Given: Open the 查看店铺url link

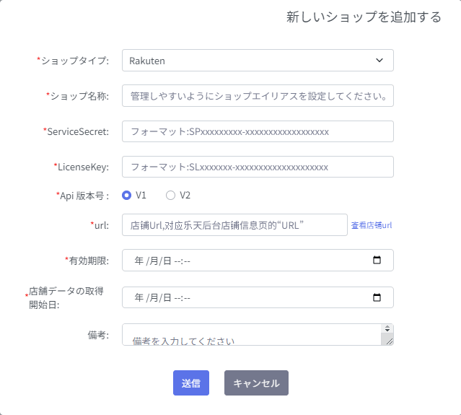Looking at the screenshot, I should coord(372,225).
